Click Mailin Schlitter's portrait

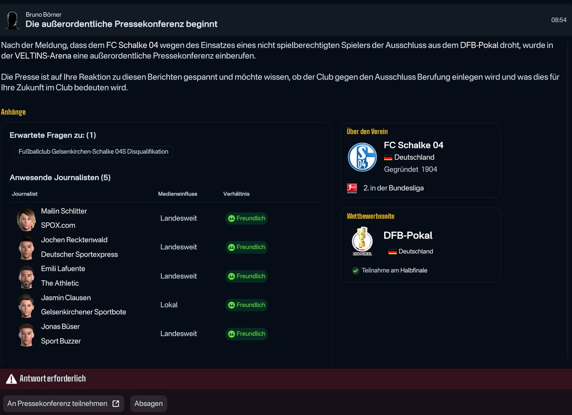coord(27,218)
